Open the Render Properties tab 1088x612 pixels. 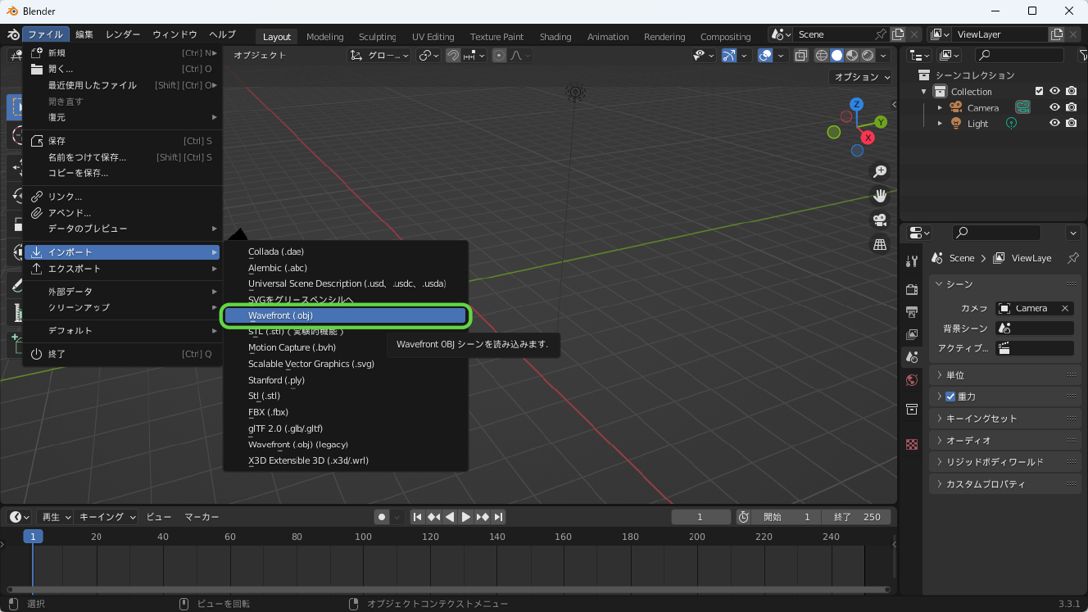coord(911,289)
